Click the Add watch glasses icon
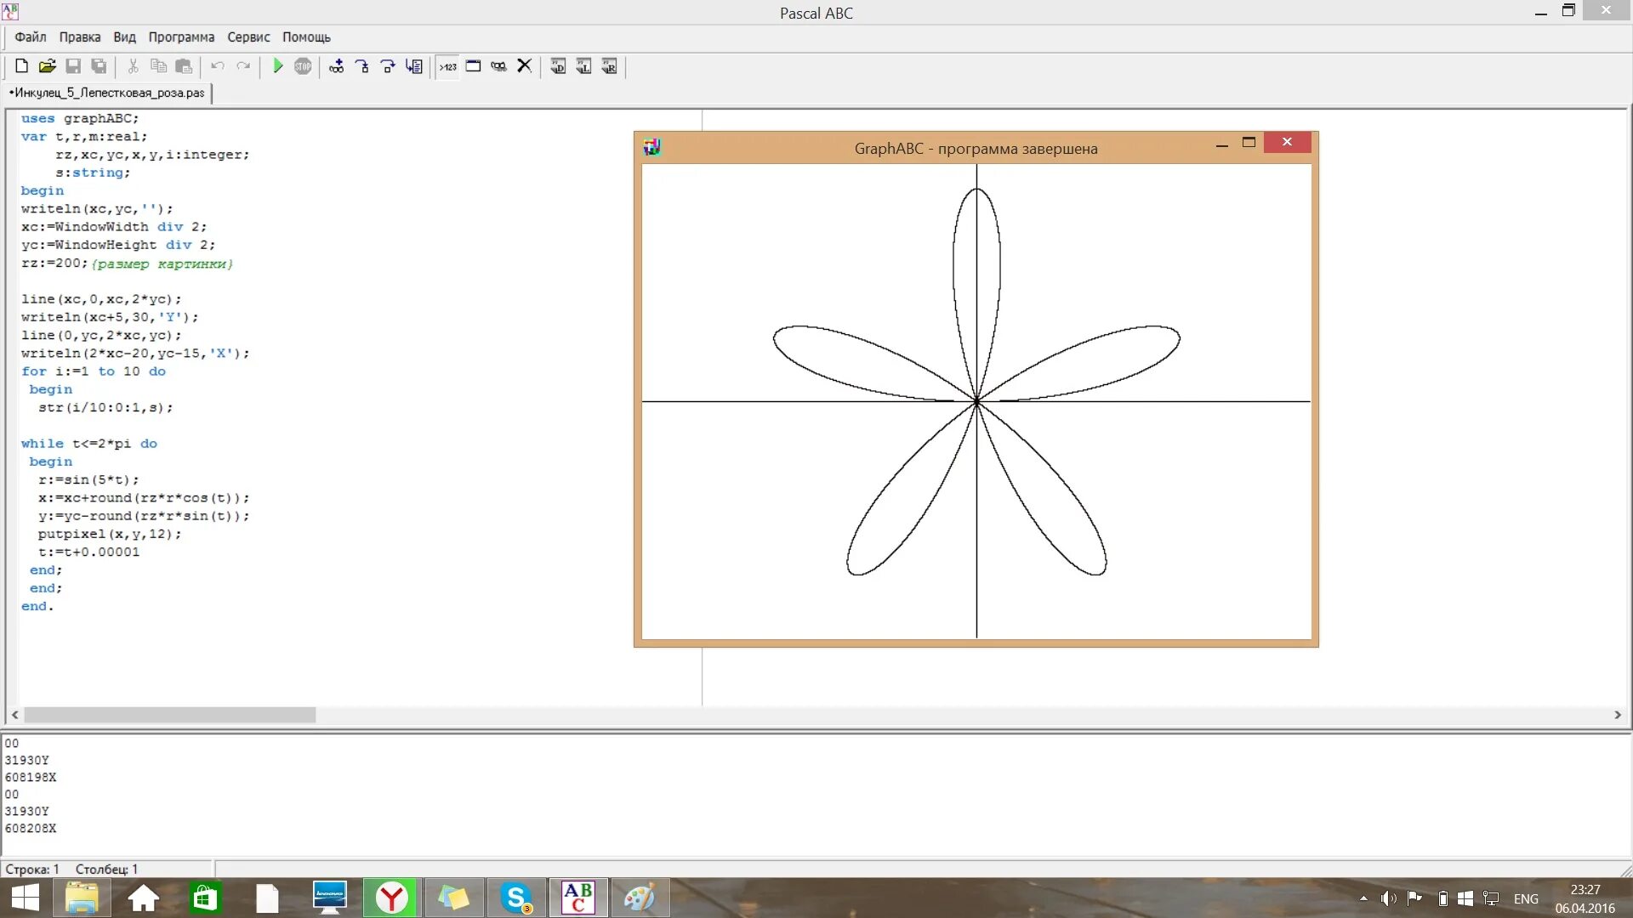 pos(337,66)
